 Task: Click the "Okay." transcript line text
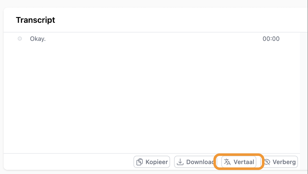pyautogui.click(x=38, y=39)
